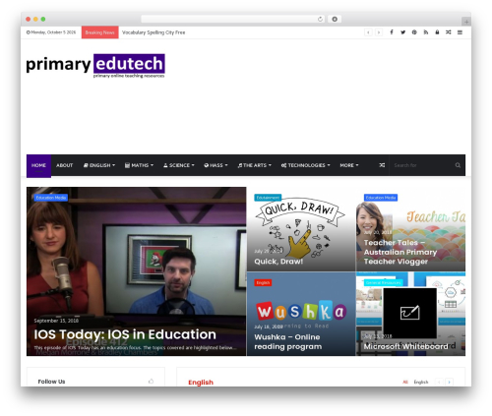Expand the English menu dropdown
492x416 pixels.
[x=99, y=165]
